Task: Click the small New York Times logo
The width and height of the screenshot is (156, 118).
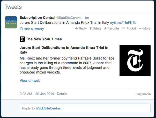Action: (22, 39)
